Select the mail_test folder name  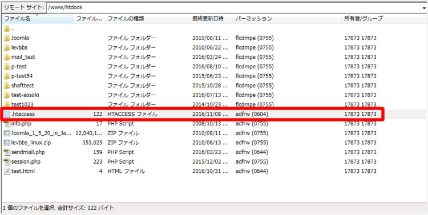(x=23, y=57)
